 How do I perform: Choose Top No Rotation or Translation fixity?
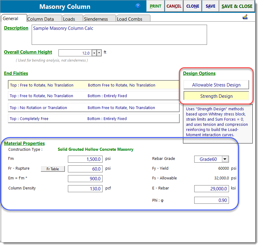tap(93, 108)
